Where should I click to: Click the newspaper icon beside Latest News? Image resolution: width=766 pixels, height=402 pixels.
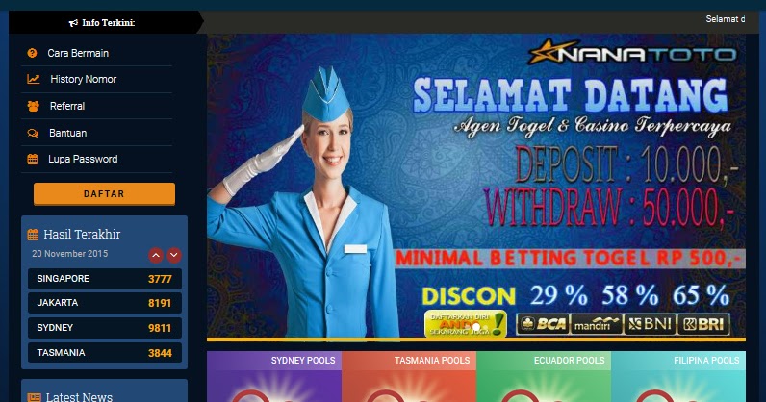(34, 397)
